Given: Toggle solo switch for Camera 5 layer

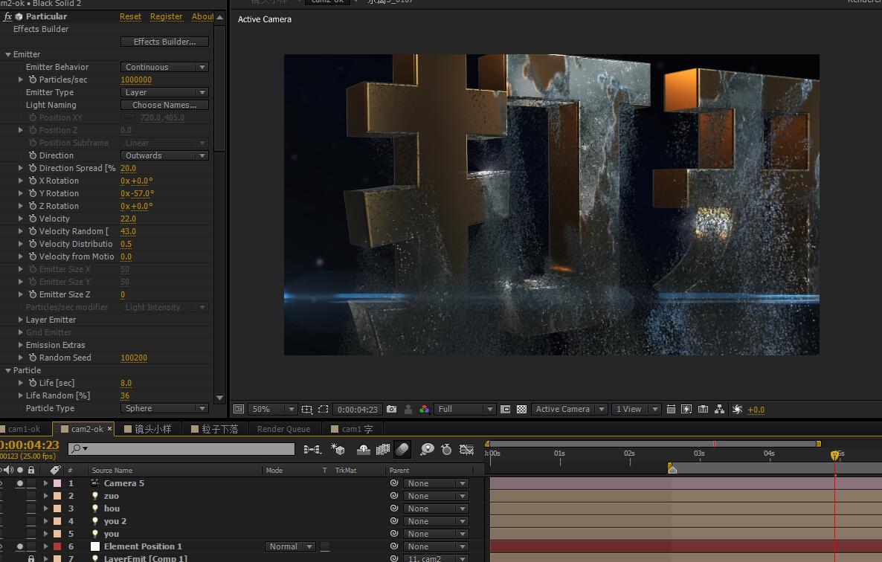Looking at the screenshot, I should [20, 483].
